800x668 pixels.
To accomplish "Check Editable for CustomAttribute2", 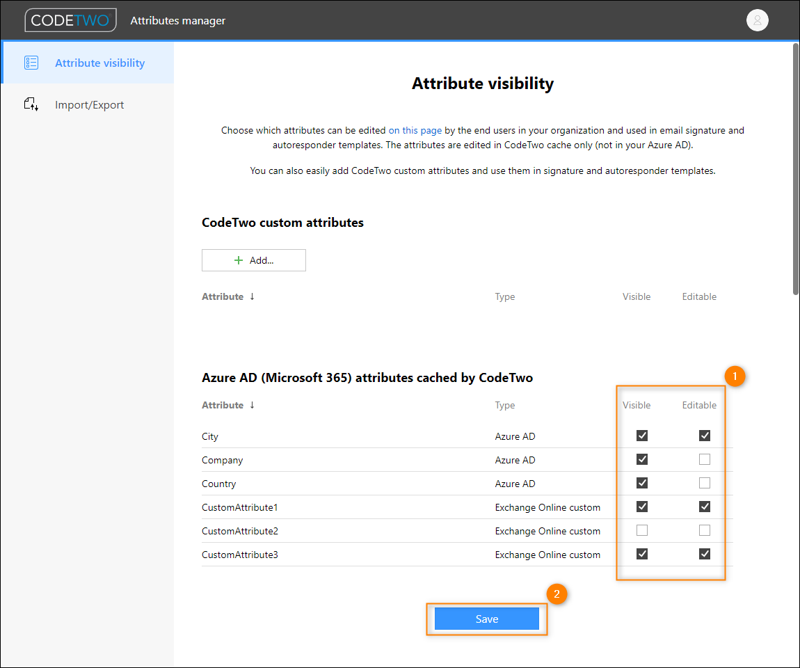I will 704,530.
